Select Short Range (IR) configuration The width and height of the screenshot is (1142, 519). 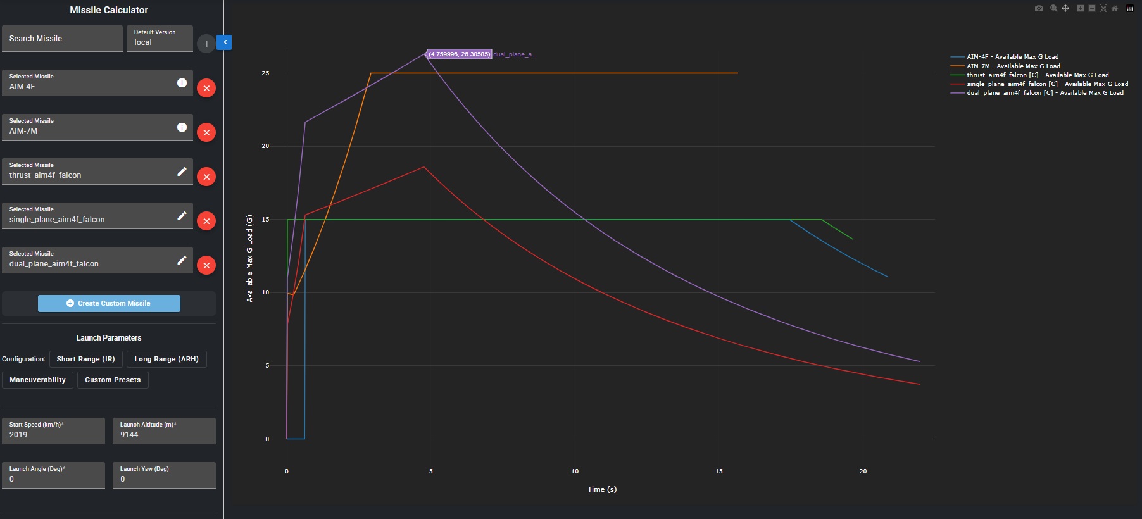[x=85, y=359]
